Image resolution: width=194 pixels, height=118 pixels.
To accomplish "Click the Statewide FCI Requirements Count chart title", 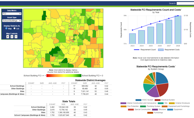I will click(x=156, y=10).
